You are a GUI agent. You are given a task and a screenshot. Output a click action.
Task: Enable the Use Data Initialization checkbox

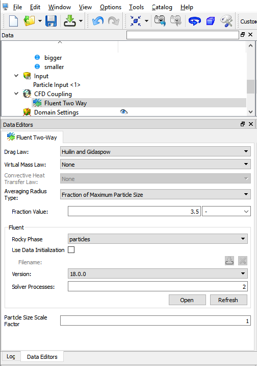(x=71, y=250)
